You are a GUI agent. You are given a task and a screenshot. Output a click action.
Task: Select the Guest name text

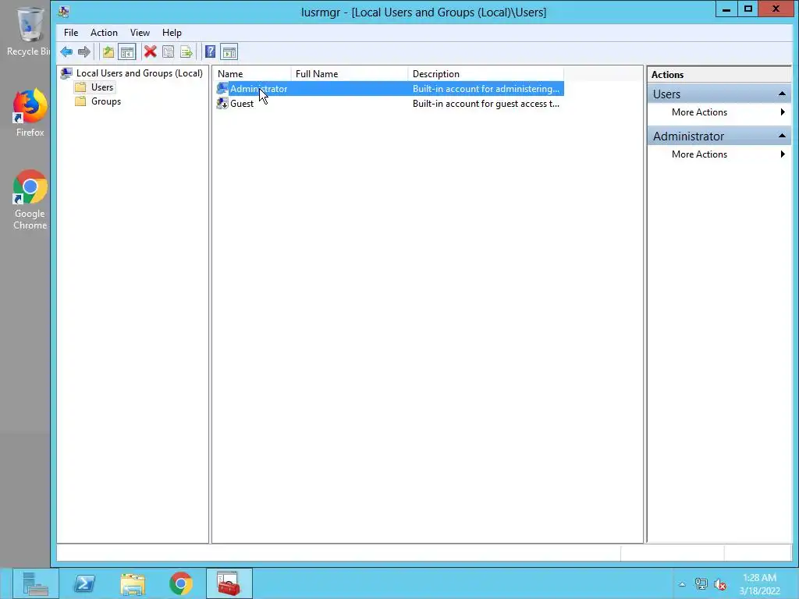[242, 104]
